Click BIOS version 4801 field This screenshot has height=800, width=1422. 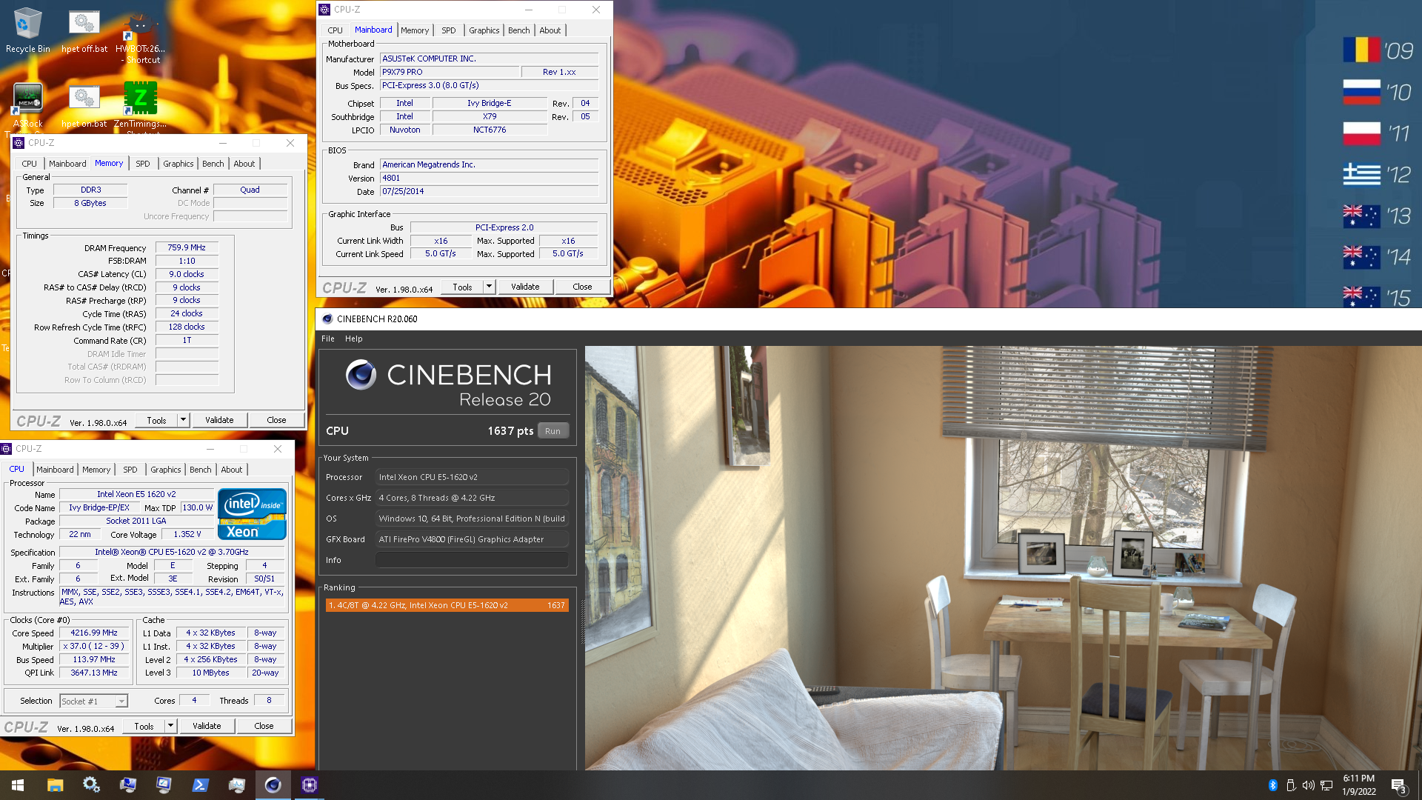tap(489, 178)
